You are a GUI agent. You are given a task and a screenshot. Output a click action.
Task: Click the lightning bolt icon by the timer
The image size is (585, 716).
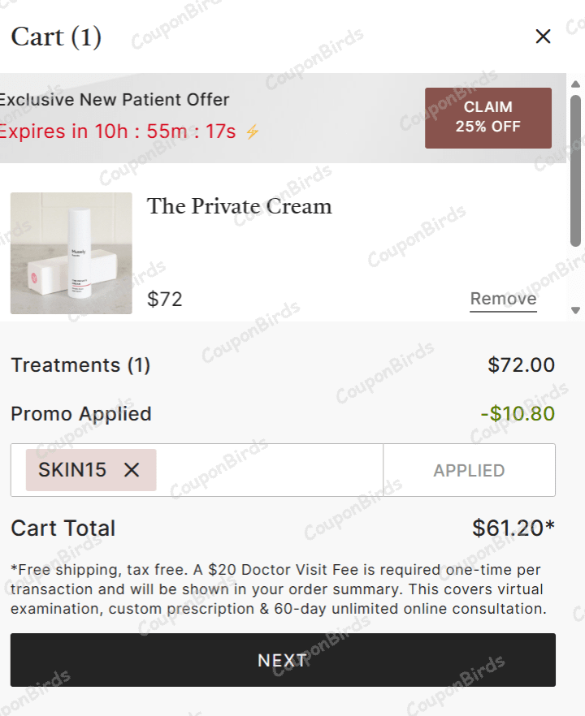click(x=253, y=132)
